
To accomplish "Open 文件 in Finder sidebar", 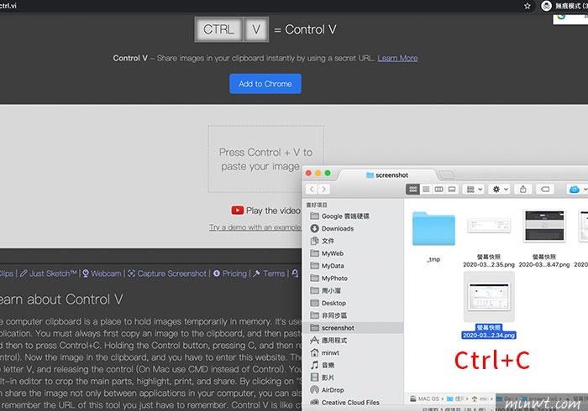I will pyautogui.click(x=322, y=241).
